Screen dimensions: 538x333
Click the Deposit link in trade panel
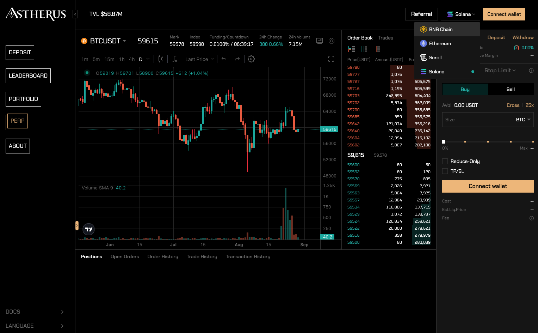tap(496, 37)
